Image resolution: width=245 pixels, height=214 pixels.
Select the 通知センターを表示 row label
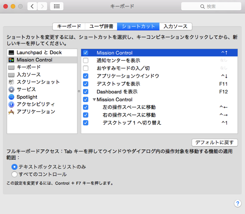pyautogui.click(x=118, y=61)
